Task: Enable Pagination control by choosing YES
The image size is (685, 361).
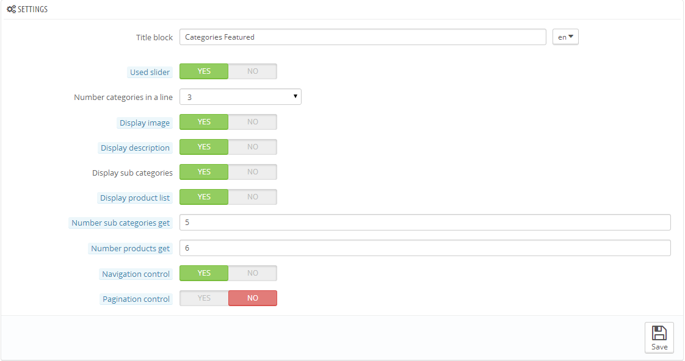Action: [204, 298]
